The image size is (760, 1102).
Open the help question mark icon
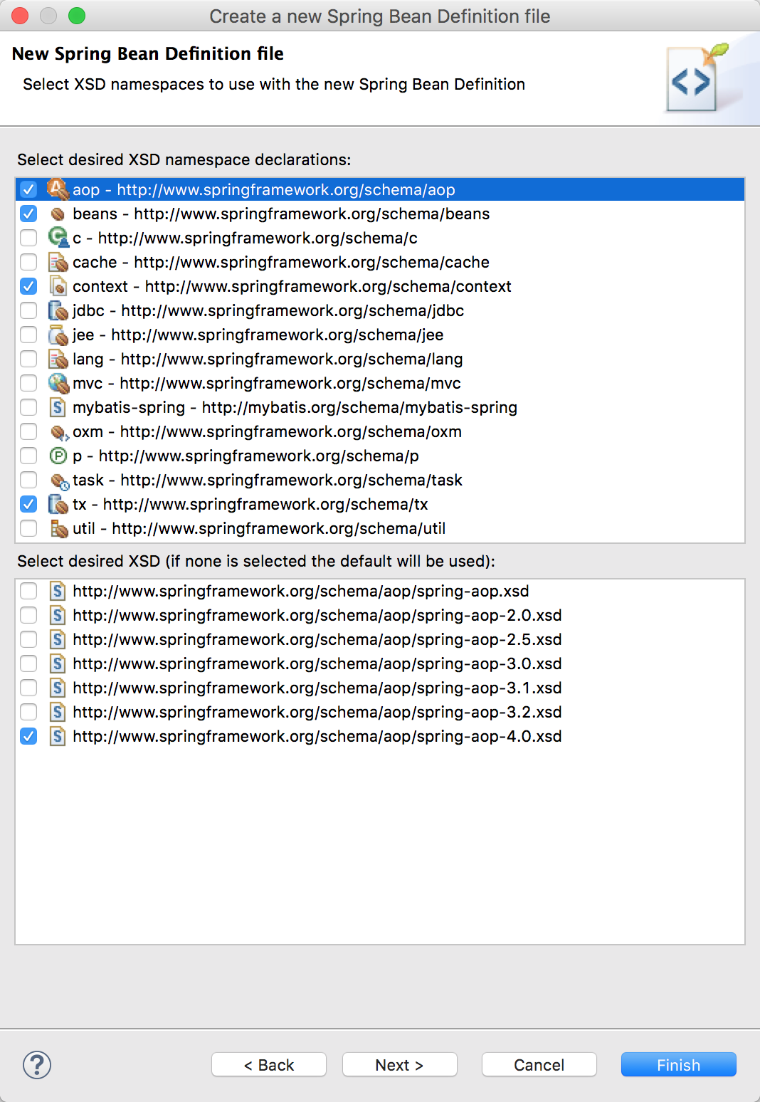tap(37, 1065)
